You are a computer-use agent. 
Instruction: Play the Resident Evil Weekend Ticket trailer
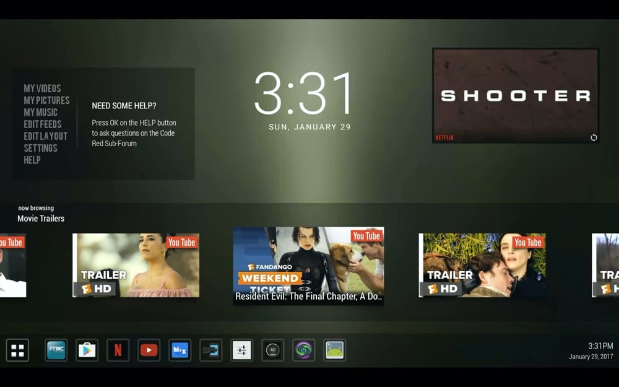click(x=308, y=266)
